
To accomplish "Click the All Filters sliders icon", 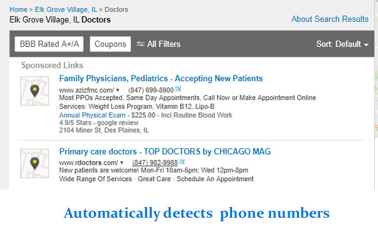I will [x=141, y=44].
